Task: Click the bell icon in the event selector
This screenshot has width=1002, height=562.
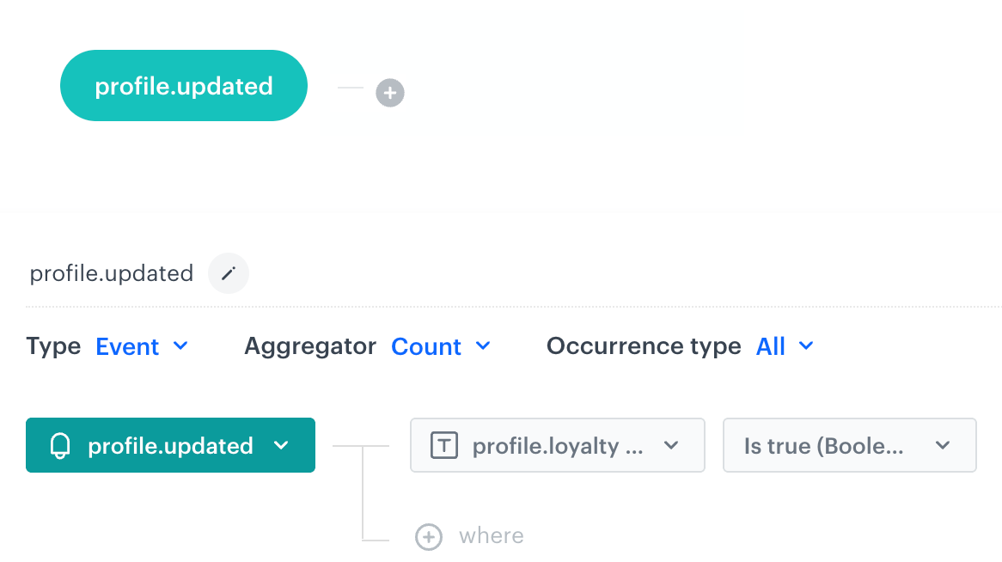Action: 60,446
